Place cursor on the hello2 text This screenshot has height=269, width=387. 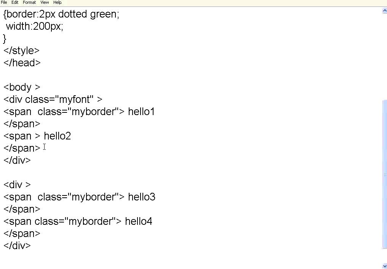tap(57, 136)
